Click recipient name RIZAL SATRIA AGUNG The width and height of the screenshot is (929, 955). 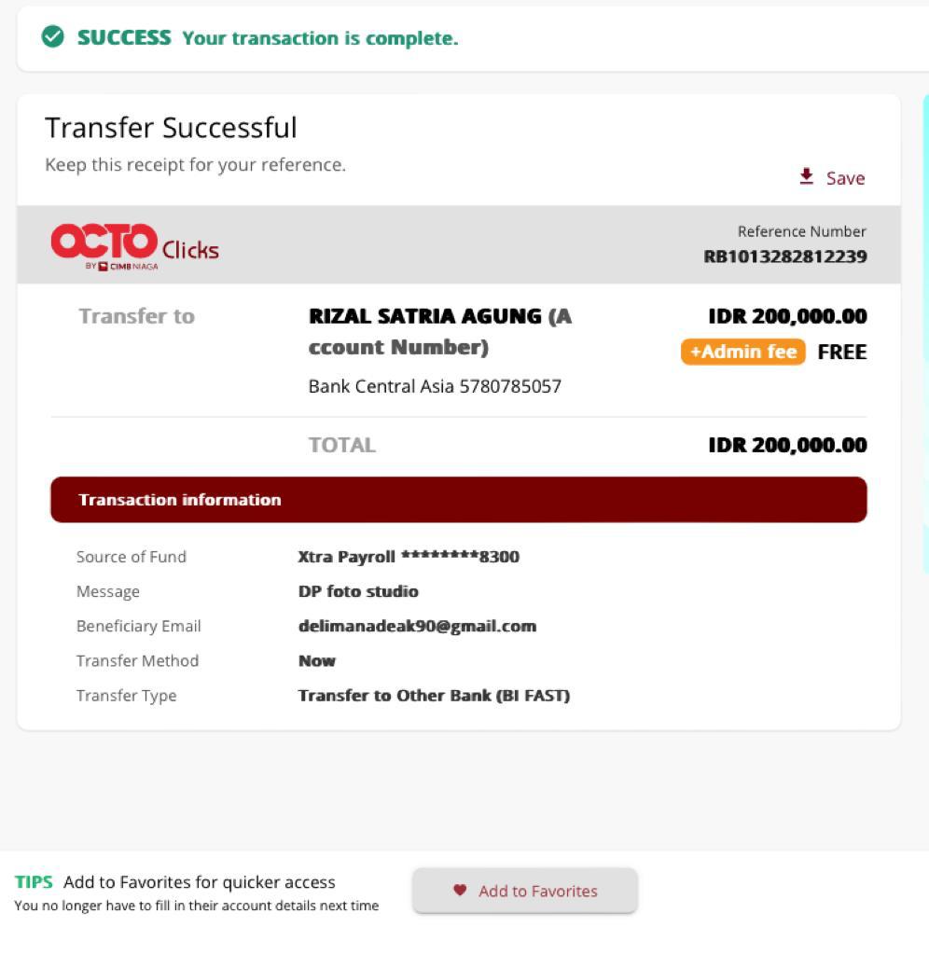click(x=425, y=316)
